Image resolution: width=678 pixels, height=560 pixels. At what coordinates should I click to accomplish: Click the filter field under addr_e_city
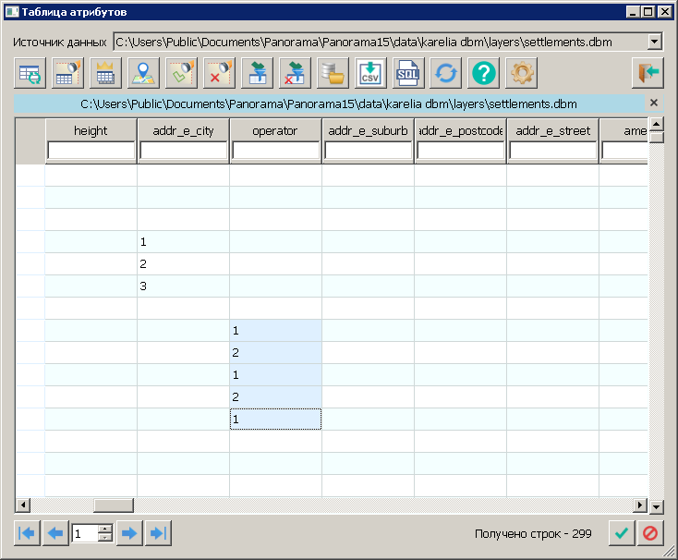(x=183, y=151)
